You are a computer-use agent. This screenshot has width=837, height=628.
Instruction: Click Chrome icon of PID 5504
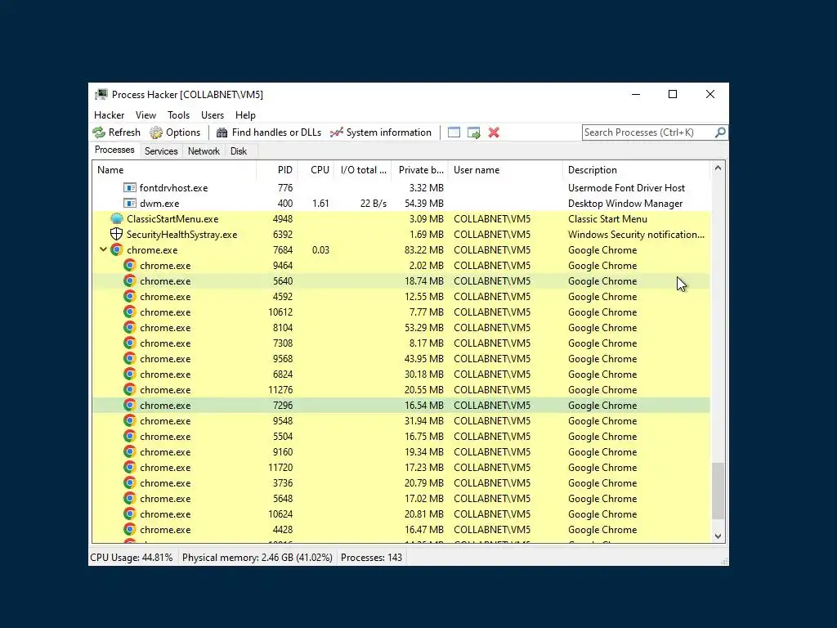[130, 436]
